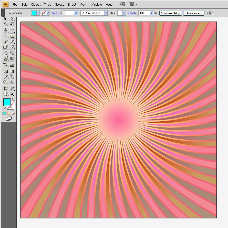The image size is (228, 228).
Task: Select the Selection (black arrow) tool
Action: (x=5, y=19)
